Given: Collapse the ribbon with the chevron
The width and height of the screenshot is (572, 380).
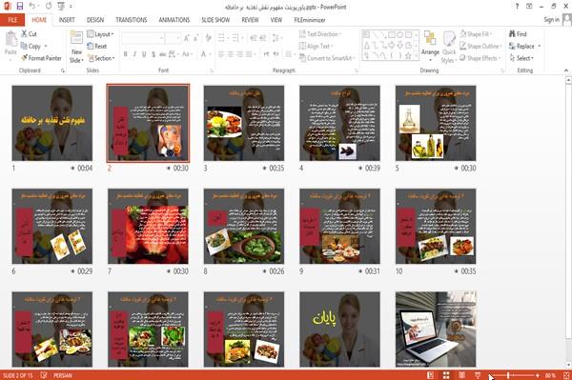Looking at the screenshot, I should tap(566, 70).
